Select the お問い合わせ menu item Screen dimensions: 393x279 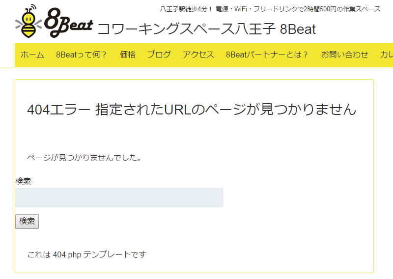click(344, 55)
